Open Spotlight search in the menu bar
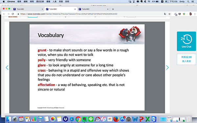 click(x=188, y=2)
